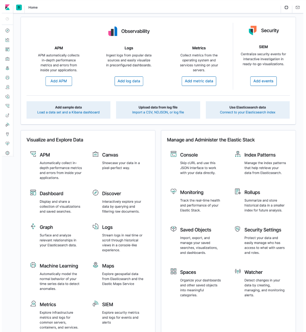Open Visualize chart icon in sidebar

(x=7, y=40)
